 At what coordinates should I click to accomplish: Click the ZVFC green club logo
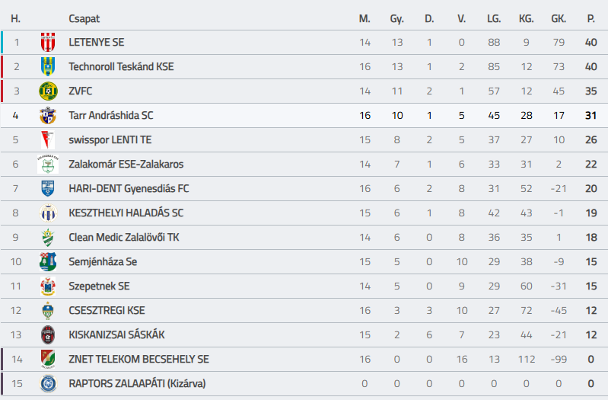pos(48,91)
